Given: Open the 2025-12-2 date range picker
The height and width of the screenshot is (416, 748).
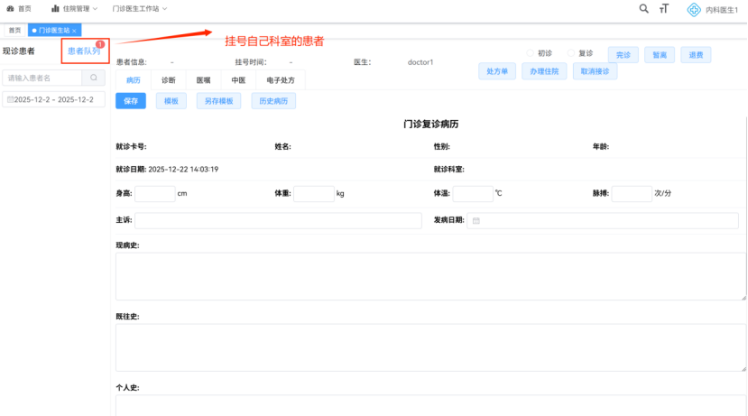Looking at the screenshot, I should point(54,99).
